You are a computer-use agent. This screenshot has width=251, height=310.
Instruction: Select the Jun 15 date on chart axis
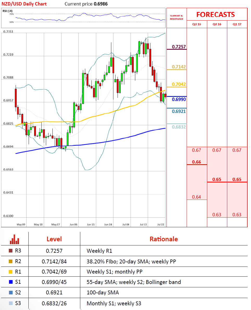coord(91,224)
